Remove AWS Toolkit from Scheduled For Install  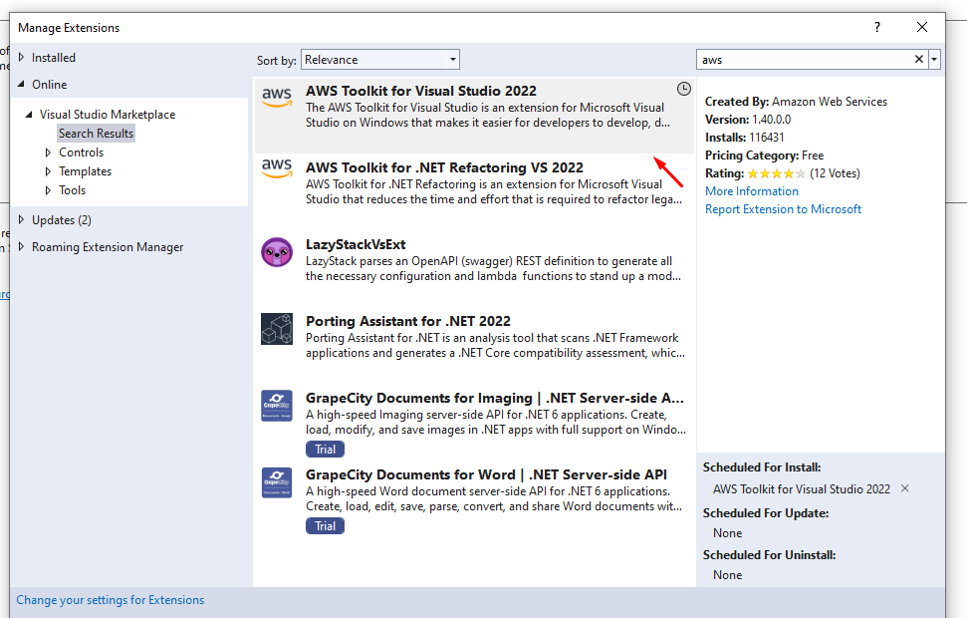904,488
